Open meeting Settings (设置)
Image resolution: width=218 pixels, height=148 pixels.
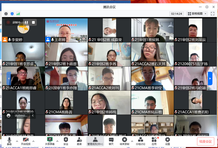point(168,141)
